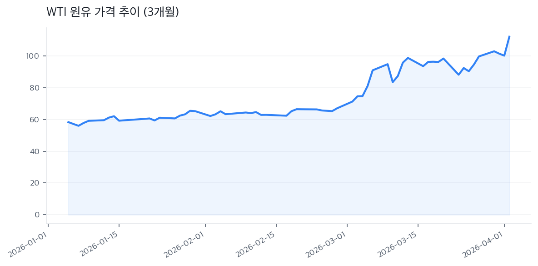Click the dip point around 2026-03-13

click(393, 82)
